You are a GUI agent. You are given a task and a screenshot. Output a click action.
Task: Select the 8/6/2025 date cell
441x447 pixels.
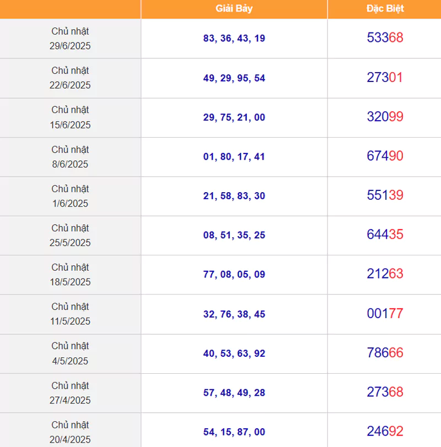pyautogui.click(x=70, y=156)
